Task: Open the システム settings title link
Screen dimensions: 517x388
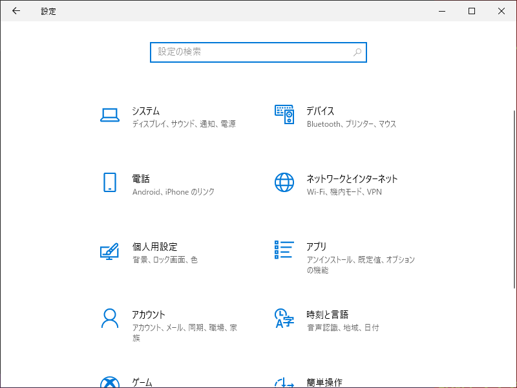Action: tap(145, 111)
